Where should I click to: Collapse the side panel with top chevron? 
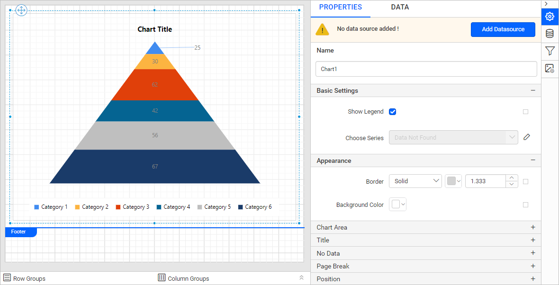[x=547, y=4]
